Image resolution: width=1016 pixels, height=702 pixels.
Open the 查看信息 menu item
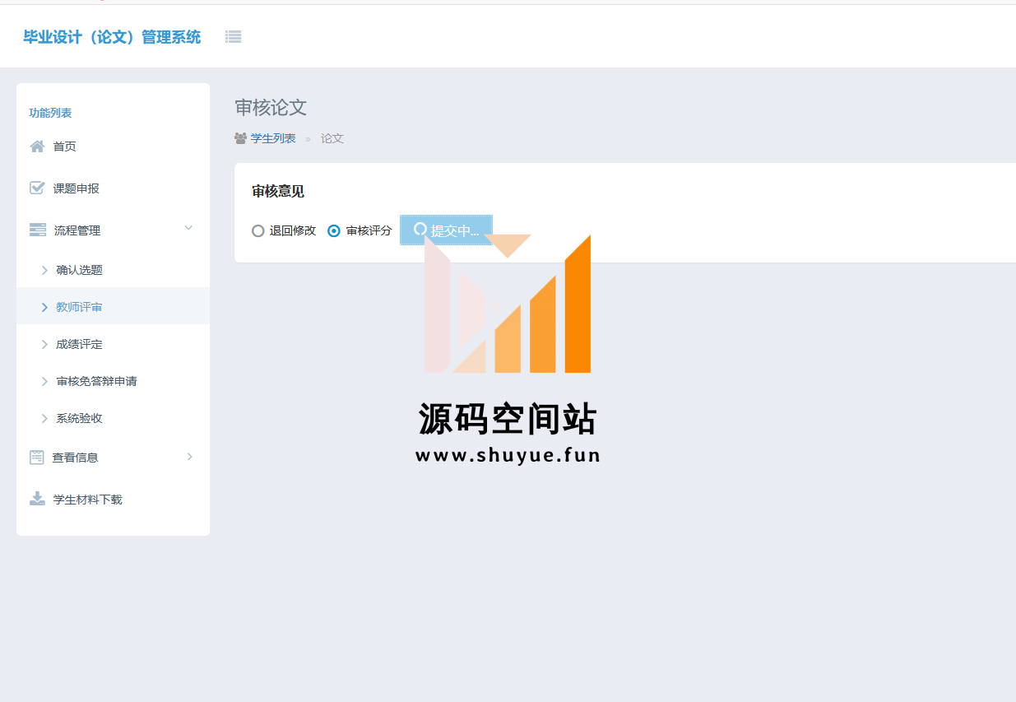[x=113, y=457]
